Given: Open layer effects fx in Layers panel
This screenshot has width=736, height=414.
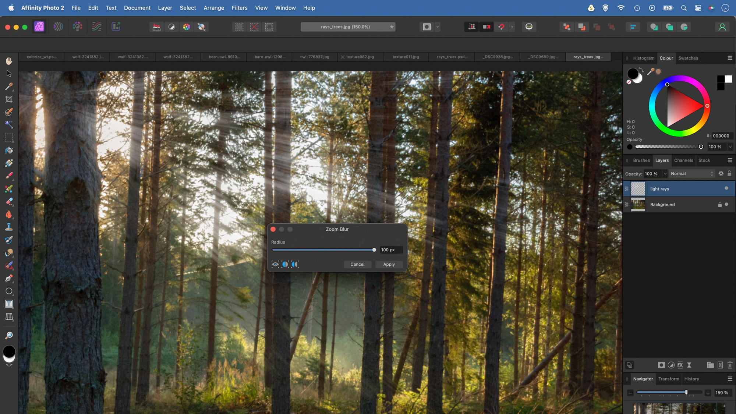Looking at the screenshot, I should (680, 365).
